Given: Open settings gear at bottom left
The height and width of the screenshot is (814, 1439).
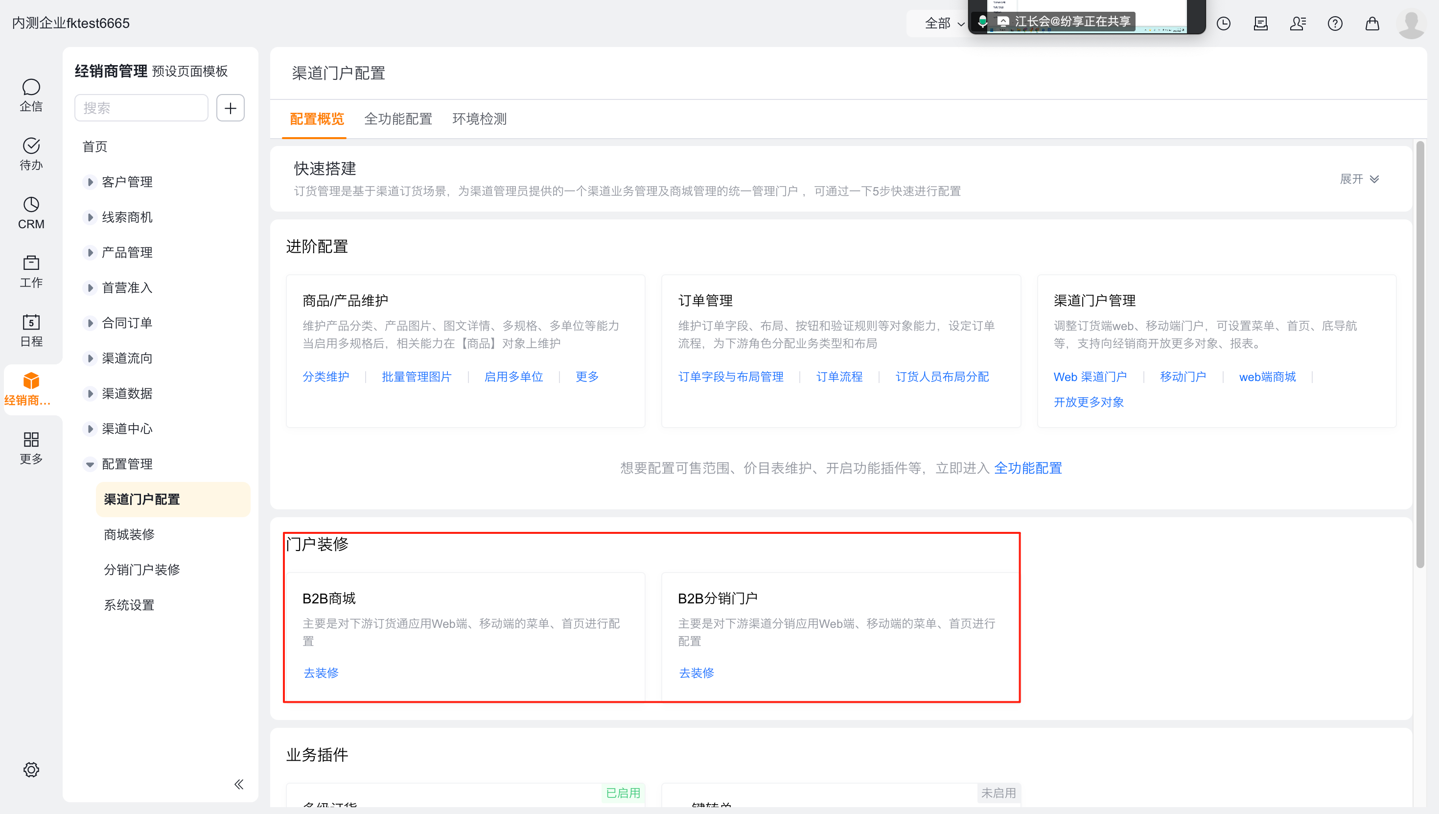Looking at the screenshot, I should click(x=31, y=769).
